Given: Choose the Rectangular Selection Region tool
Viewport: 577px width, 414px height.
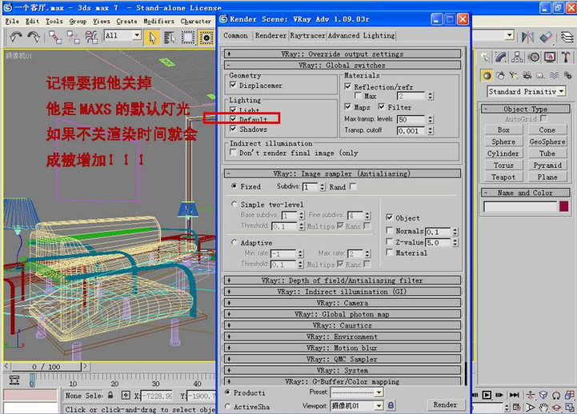Looking at the screenshot, I should pos(188,38).
